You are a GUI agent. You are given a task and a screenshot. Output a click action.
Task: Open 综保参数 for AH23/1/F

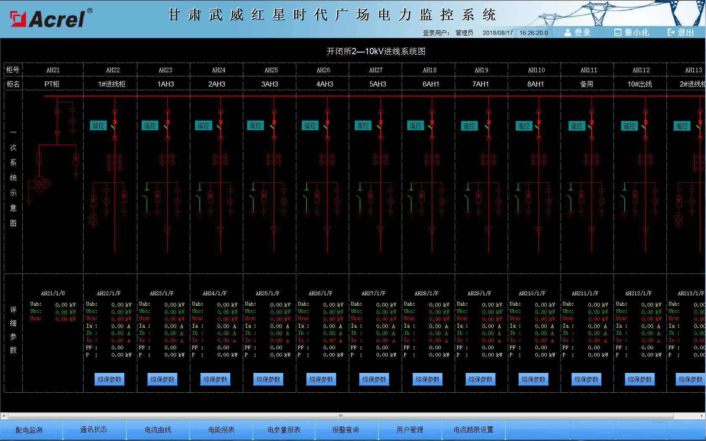coord(163,379)
